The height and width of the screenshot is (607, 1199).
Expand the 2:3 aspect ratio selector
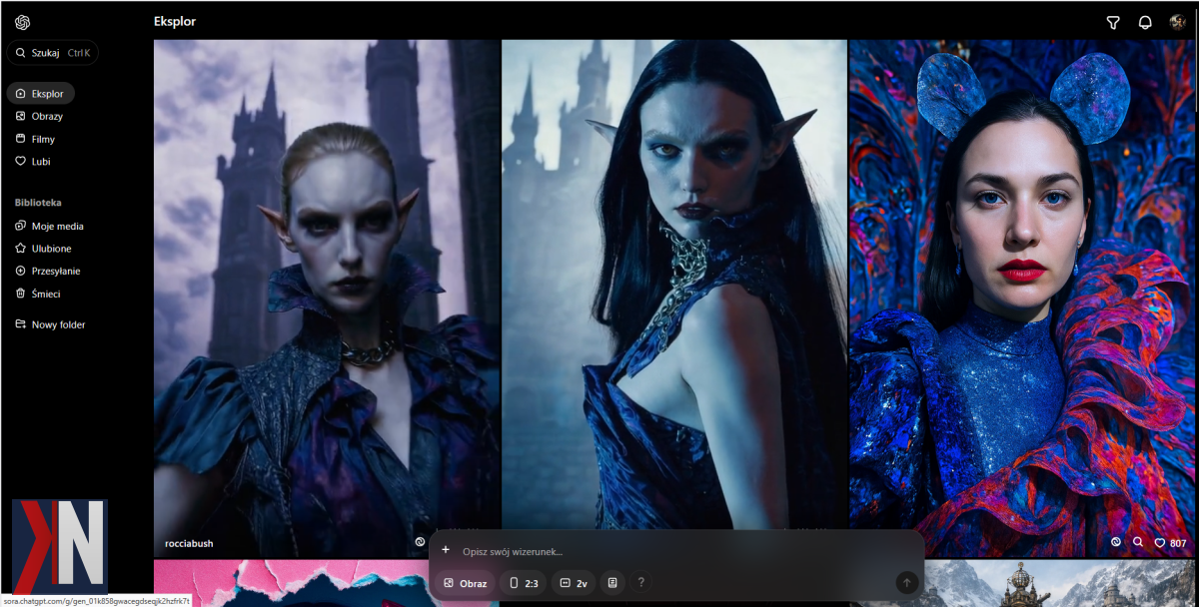tap(523, 582)
